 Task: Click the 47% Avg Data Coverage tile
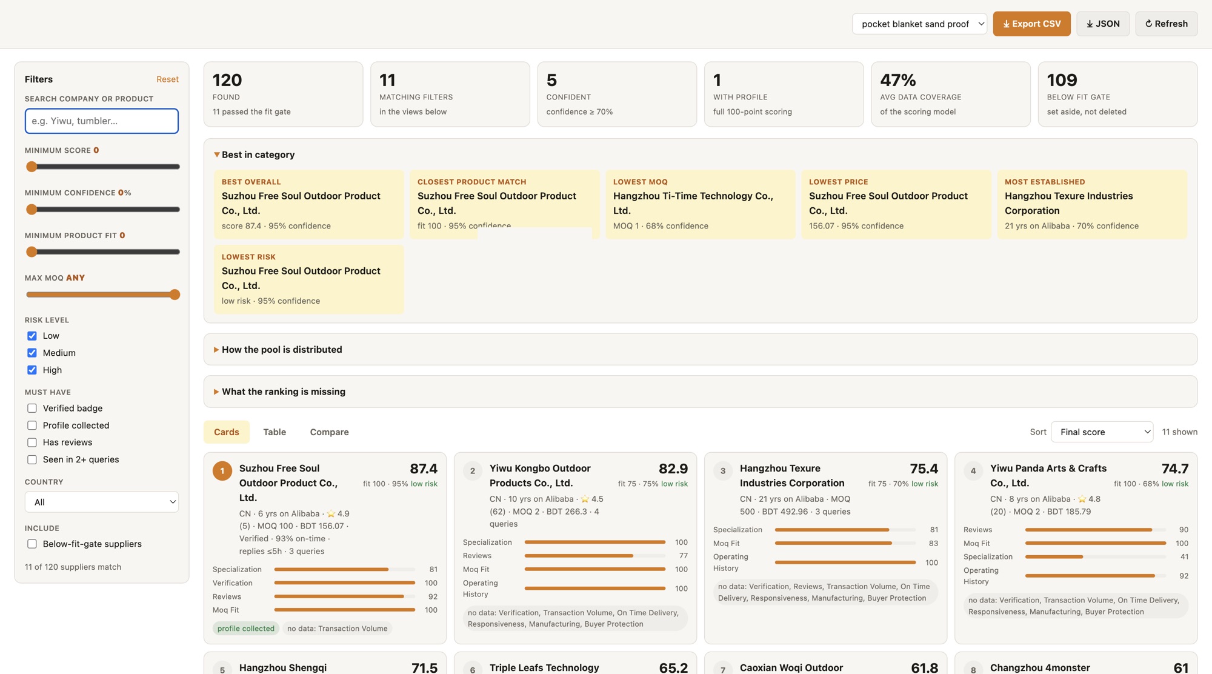click(x=951, y=94)
